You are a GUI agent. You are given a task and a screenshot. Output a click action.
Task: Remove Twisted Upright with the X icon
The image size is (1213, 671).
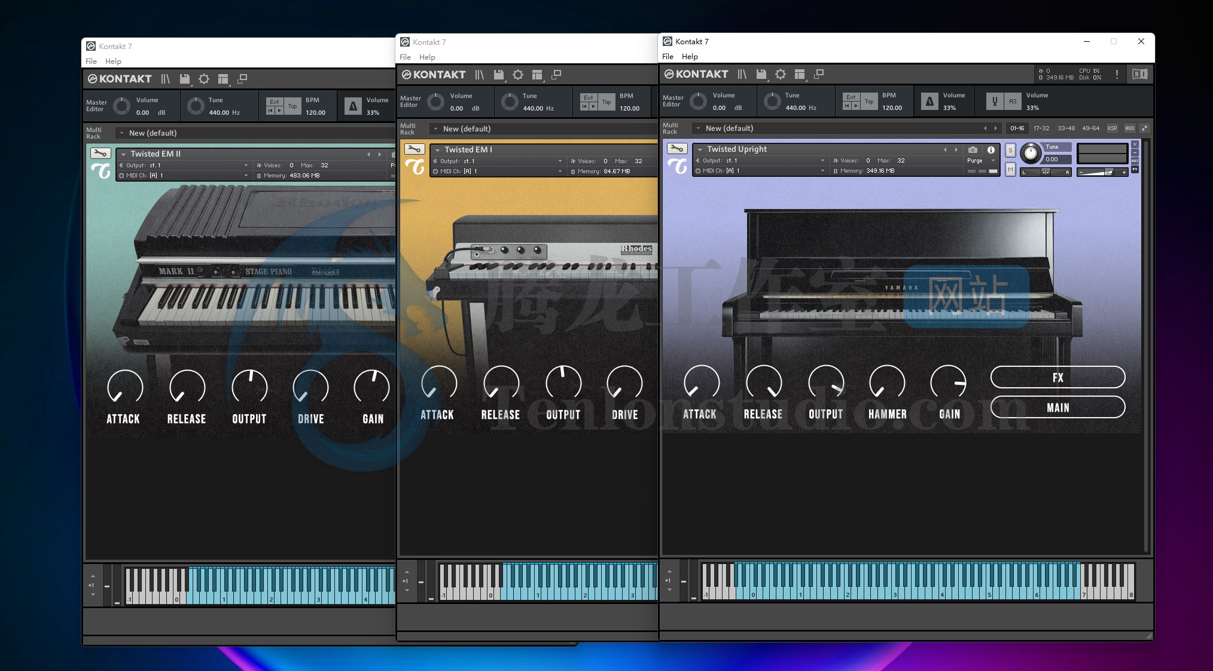coord(1135,145)
